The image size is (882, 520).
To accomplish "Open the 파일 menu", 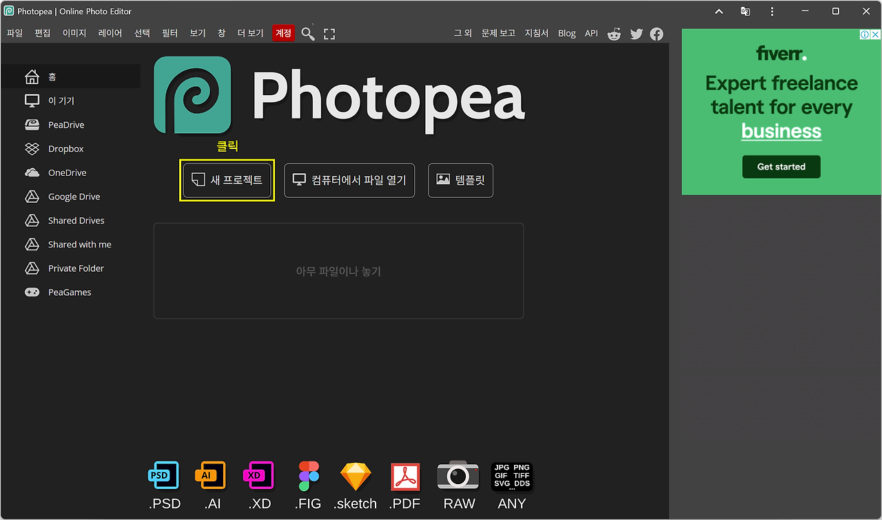I will [x=14, y=33].
